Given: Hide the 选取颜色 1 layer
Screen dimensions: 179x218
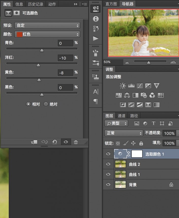Looking at the screenshot, I should 108,154.
